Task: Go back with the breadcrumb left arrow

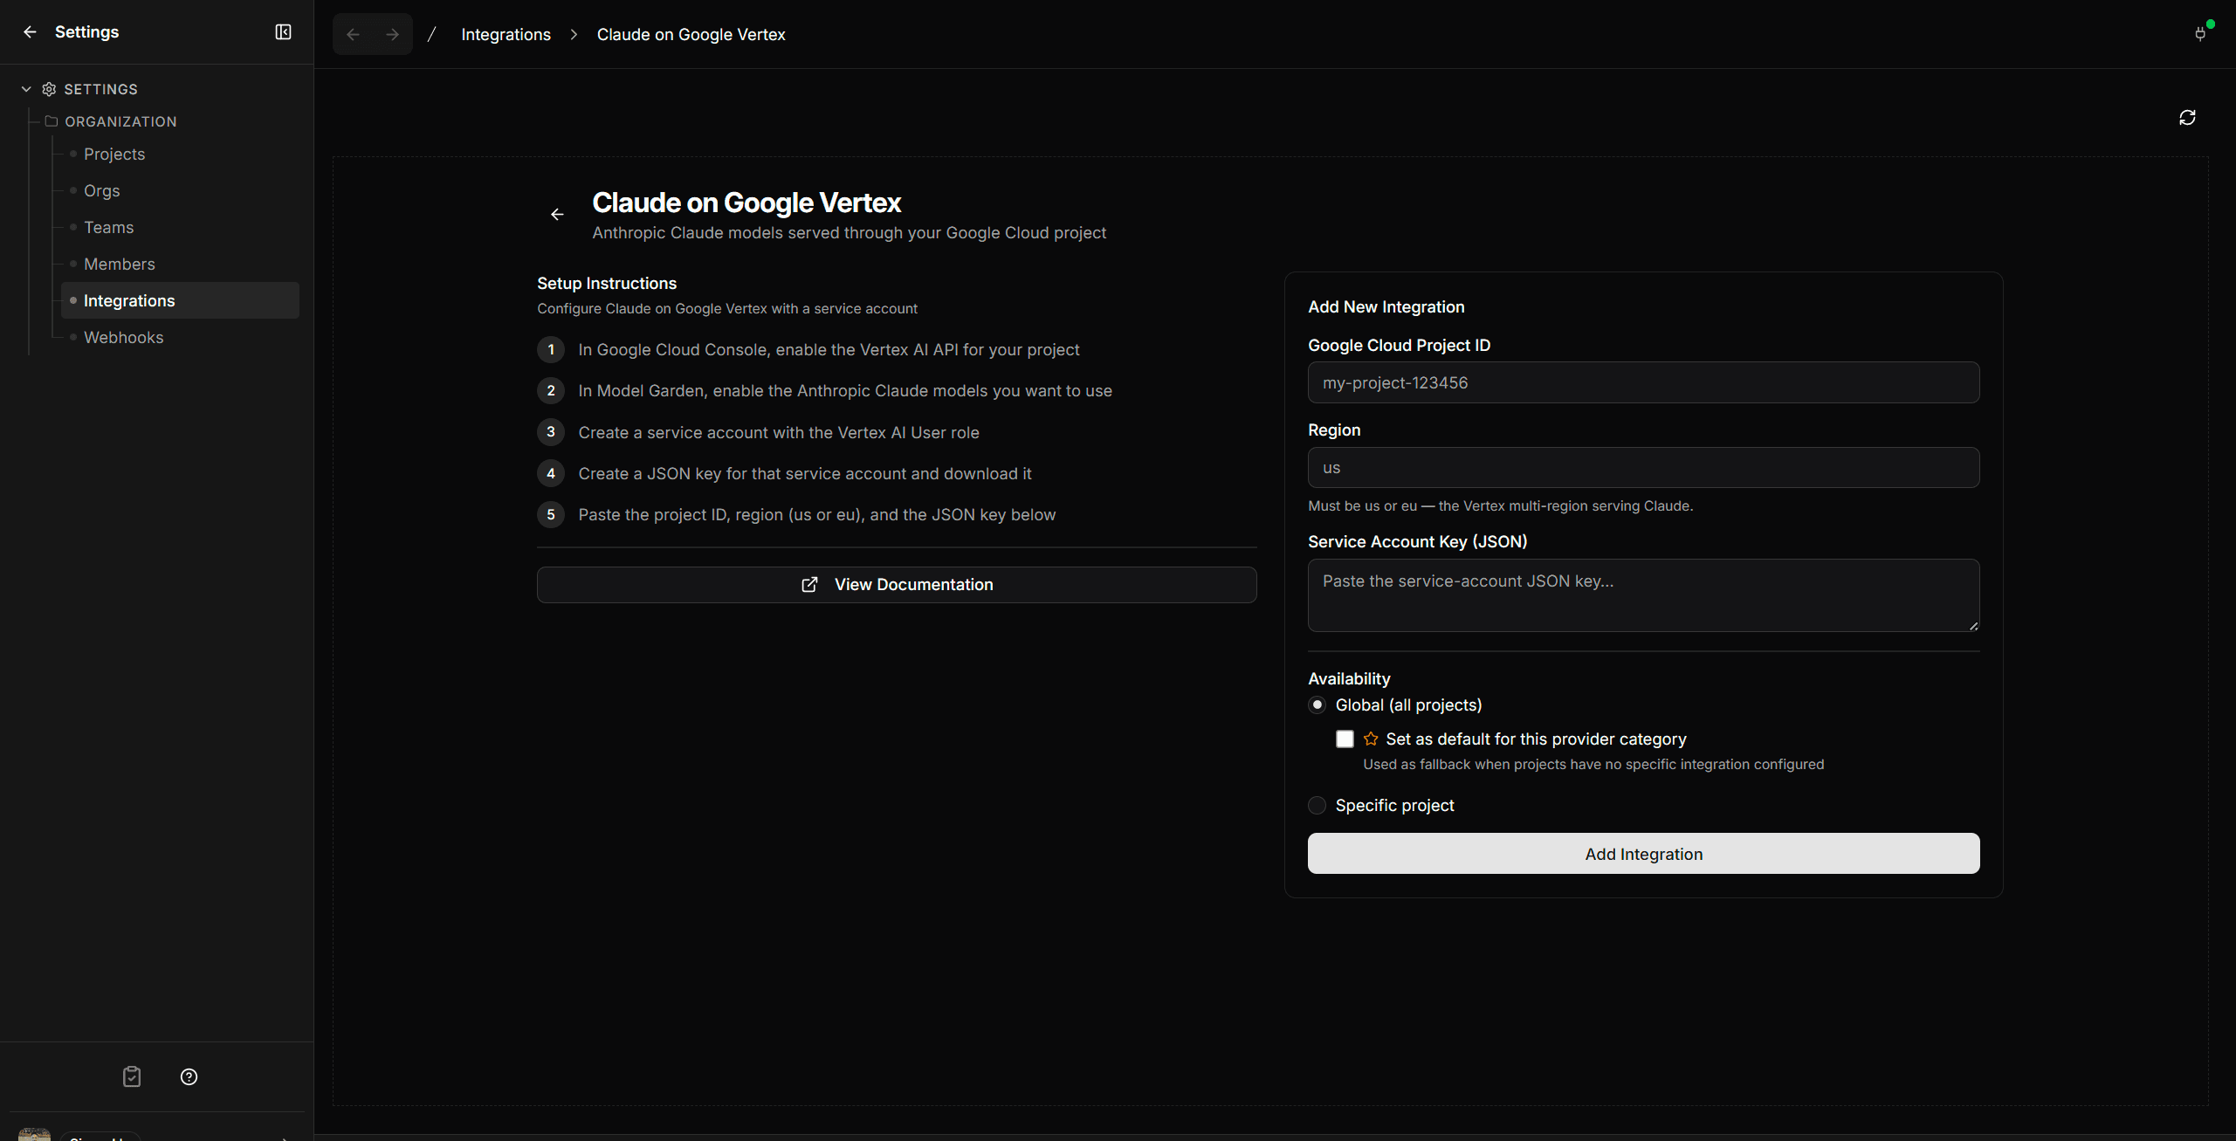Action: (x=353, y=35)
